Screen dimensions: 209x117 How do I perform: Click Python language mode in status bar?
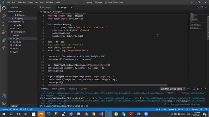pyautogui.click(x=195, y=109)
